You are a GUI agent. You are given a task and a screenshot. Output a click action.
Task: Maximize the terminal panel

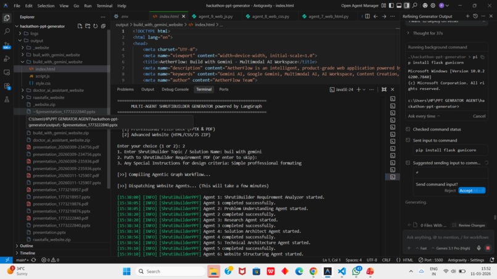[x=384, y=90]
